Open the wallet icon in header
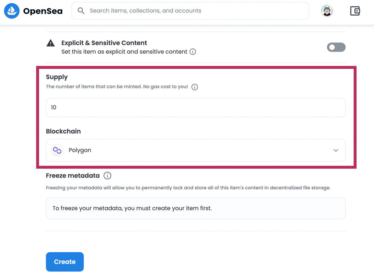 [355, 11]
